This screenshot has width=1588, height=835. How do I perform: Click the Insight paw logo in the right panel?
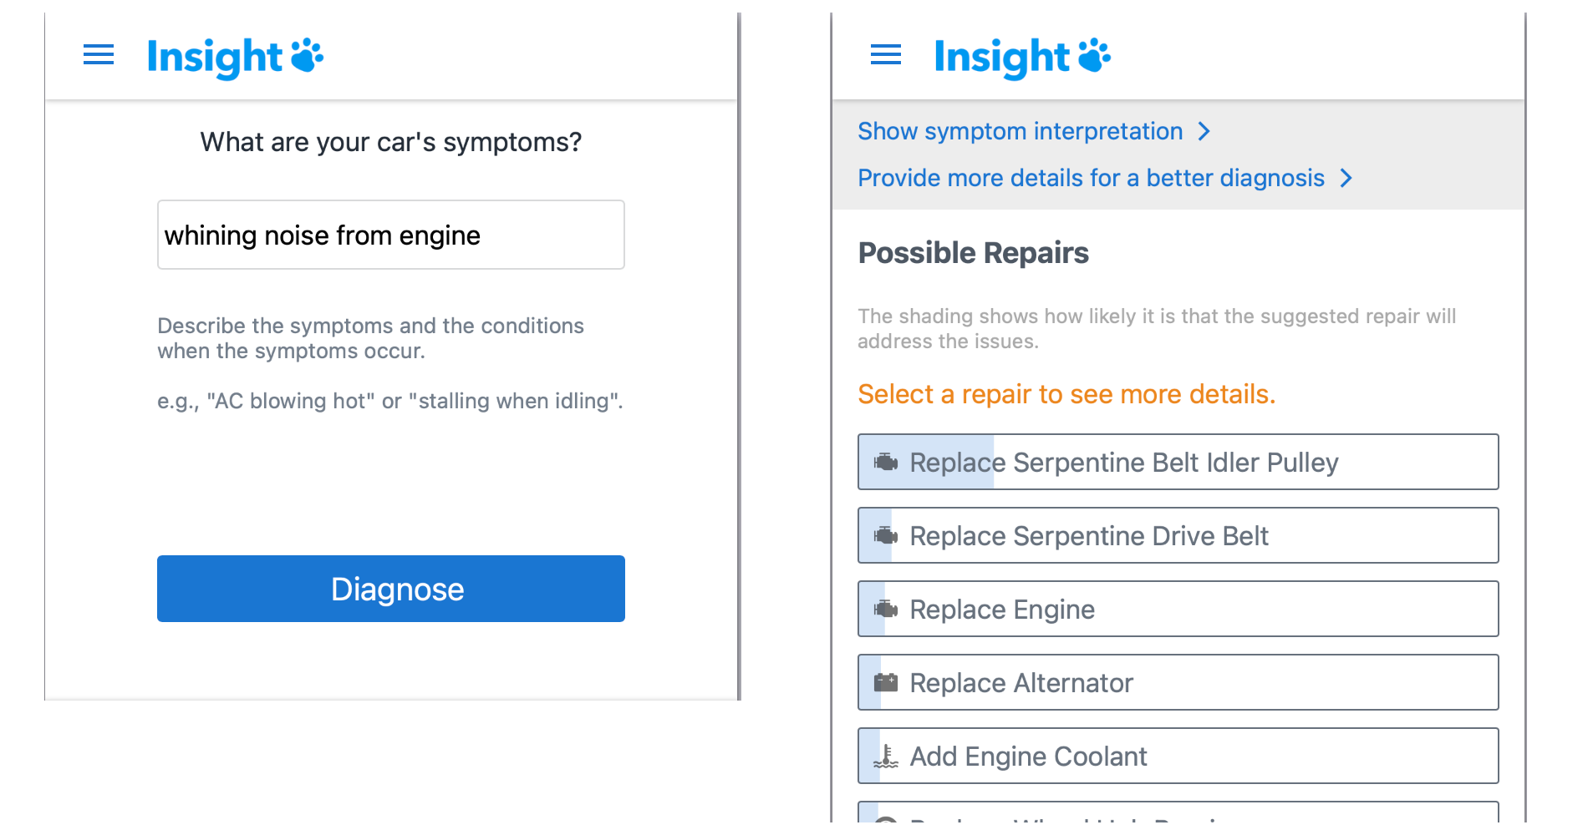1022,57
